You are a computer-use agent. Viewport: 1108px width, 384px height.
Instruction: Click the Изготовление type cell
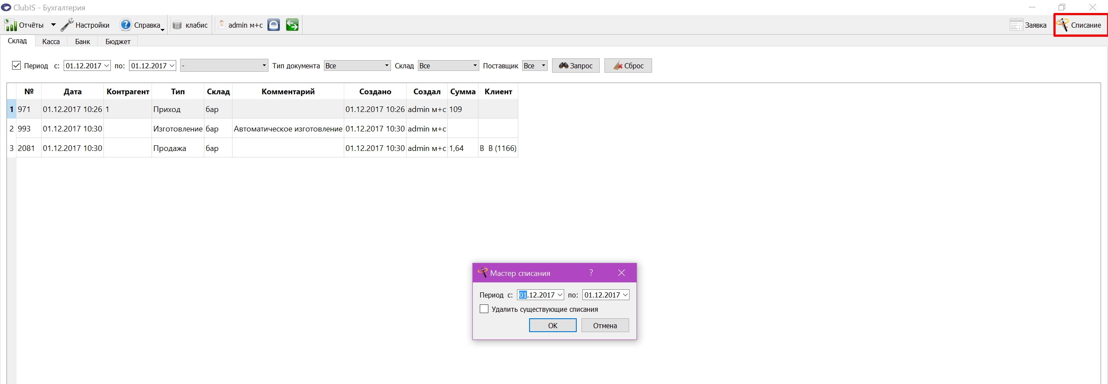coord(178,129)
